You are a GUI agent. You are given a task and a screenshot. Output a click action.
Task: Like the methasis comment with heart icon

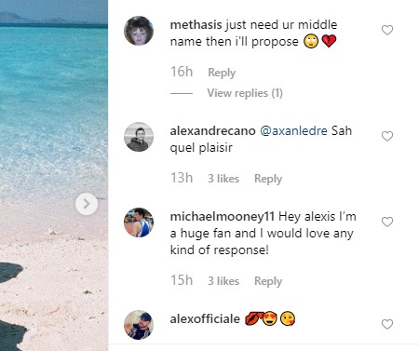click(x=387, y=30)
